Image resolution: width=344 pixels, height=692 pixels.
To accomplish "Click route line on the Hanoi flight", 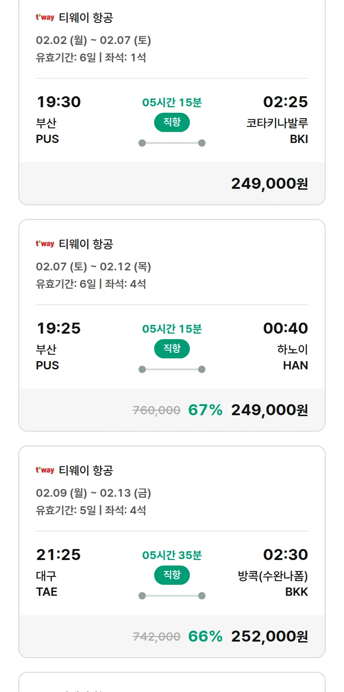I will click(172, 369).
